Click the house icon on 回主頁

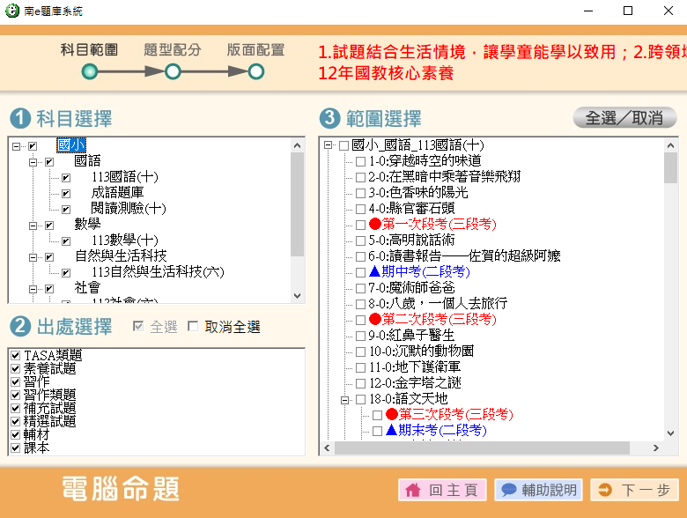(x=414, y=490)
